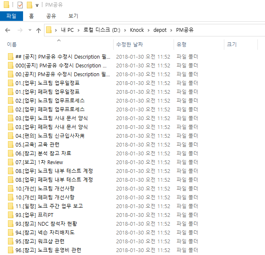265x255 pixels.
Task: Select the 05.[교육] 교육 관련 folder icon
Action: (x=11, y=144)
